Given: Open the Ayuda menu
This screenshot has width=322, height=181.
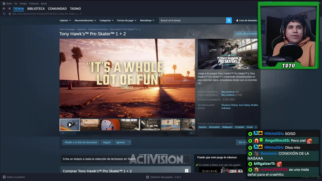Looking at the screenshot, I should (x=44, y=4).
